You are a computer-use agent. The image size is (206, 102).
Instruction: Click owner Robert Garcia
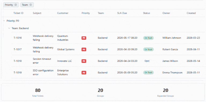click(170, 49)
